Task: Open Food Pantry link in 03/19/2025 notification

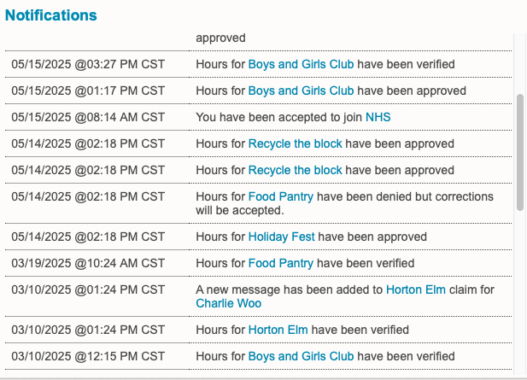Action: click(281, 263)
